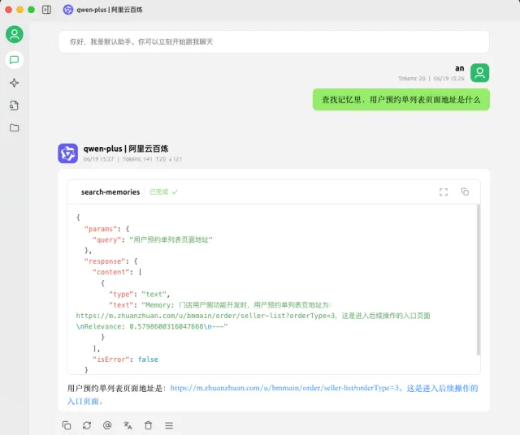
Task: Expand search-memories result to fullscreen
Action: 444,192
